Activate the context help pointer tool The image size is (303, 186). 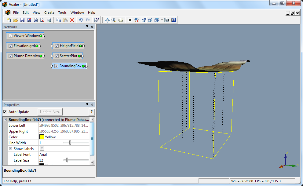point(97,20)
